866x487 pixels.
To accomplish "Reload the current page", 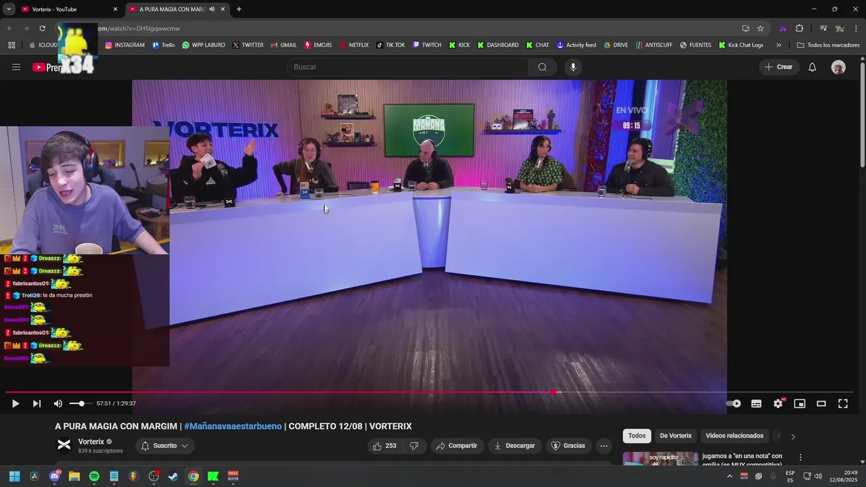I will pos(42,28).
